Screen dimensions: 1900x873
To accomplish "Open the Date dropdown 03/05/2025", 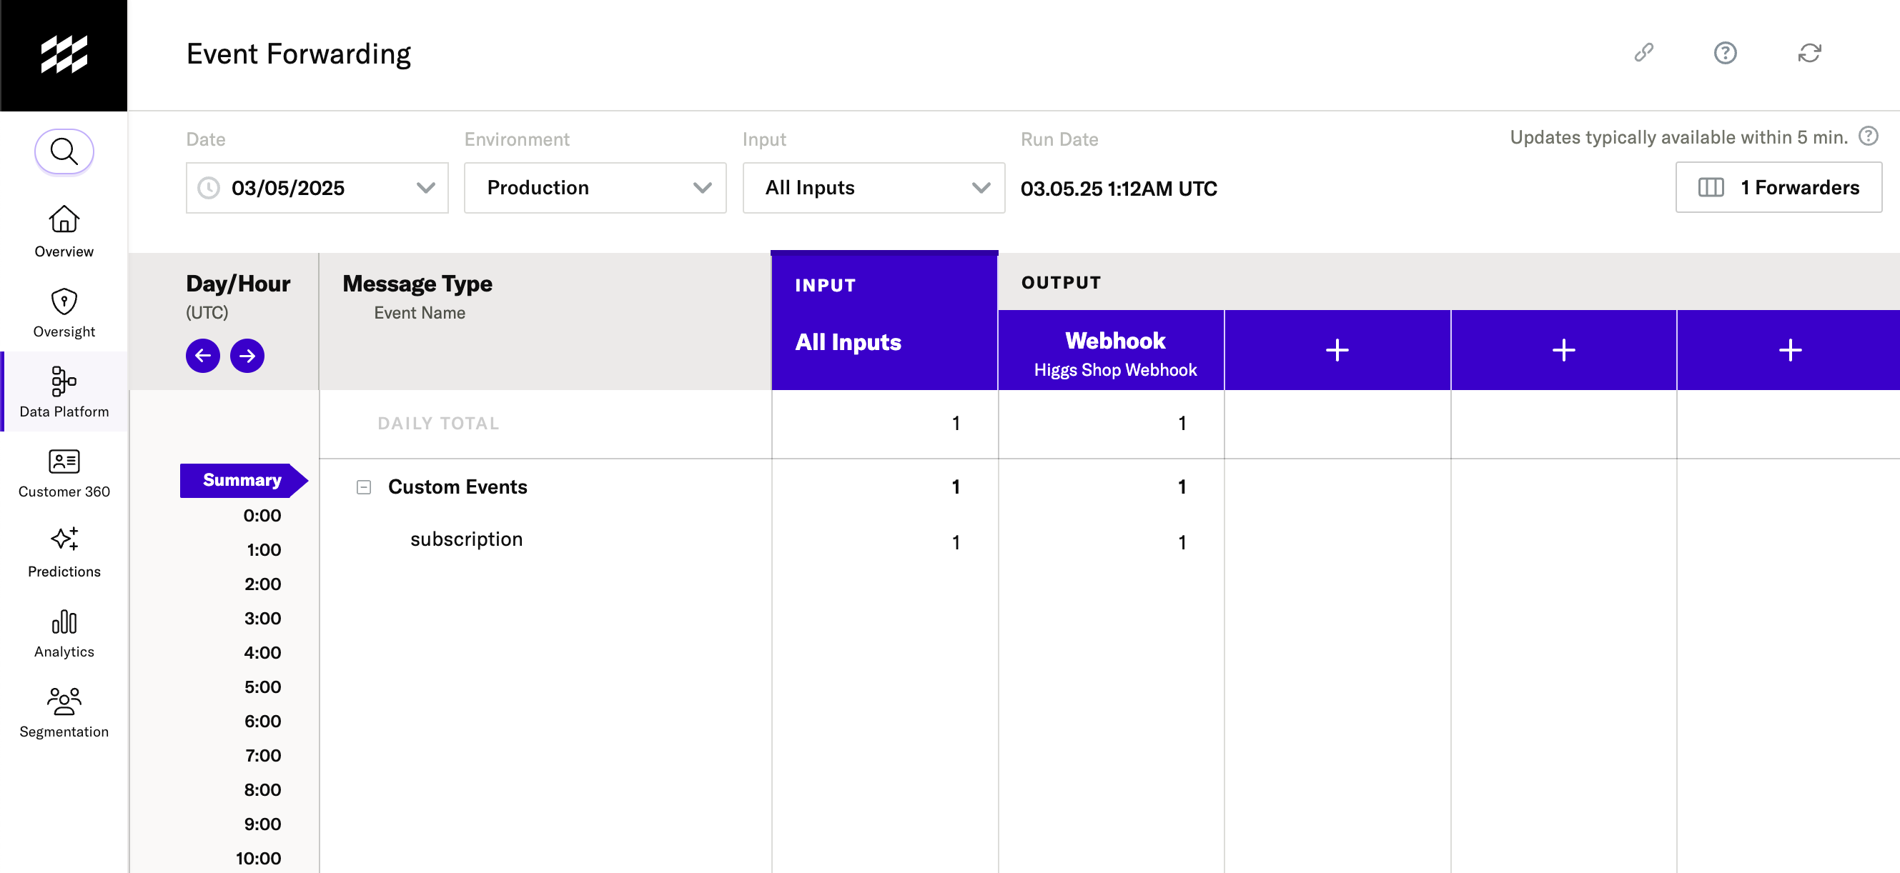I will (x=317, y=188).
